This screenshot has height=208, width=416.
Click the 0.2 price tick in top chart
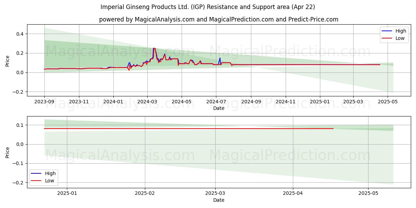[19, 53]
